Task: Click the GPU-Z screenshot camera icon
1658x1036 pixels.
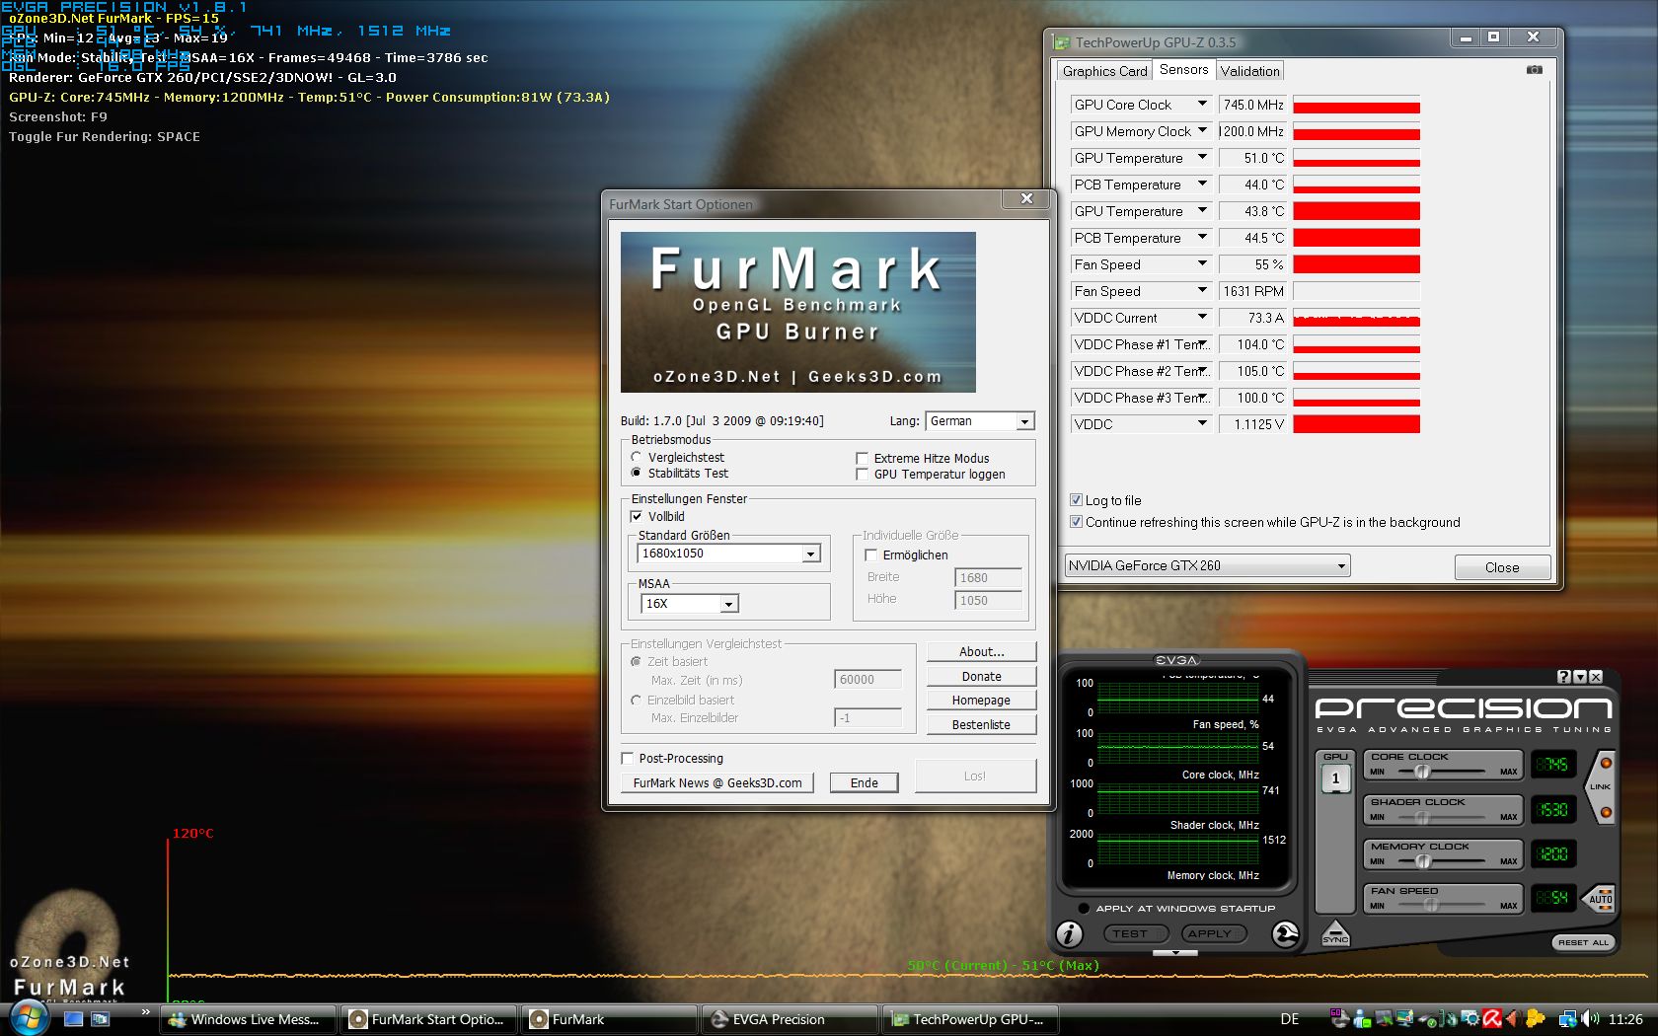Action: pyautogui.click(x=1534, y=70)
